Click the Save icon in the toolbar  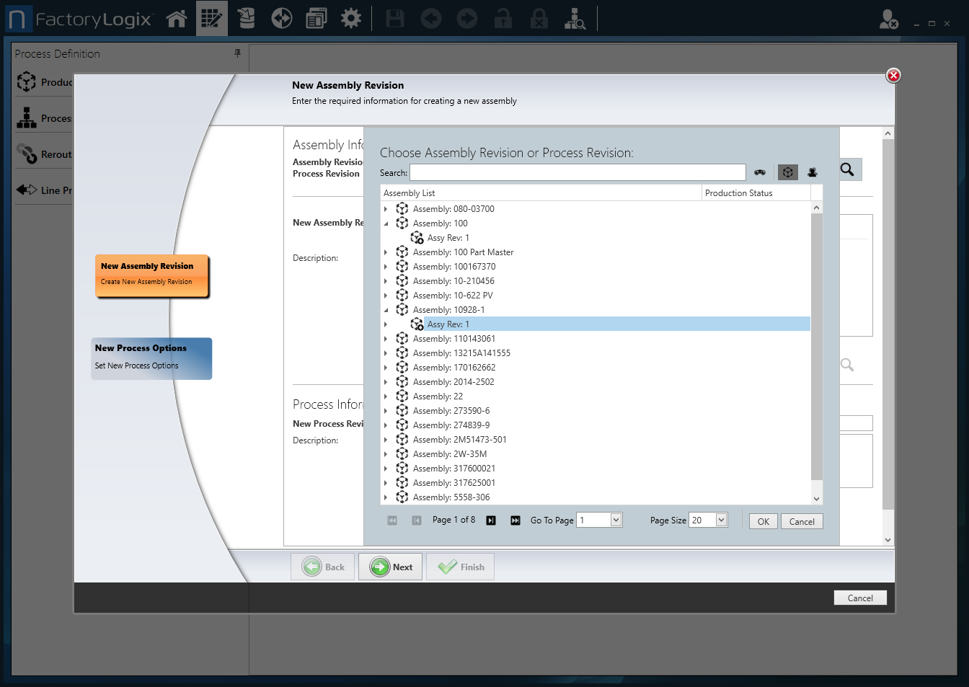(x=394, y=18)
